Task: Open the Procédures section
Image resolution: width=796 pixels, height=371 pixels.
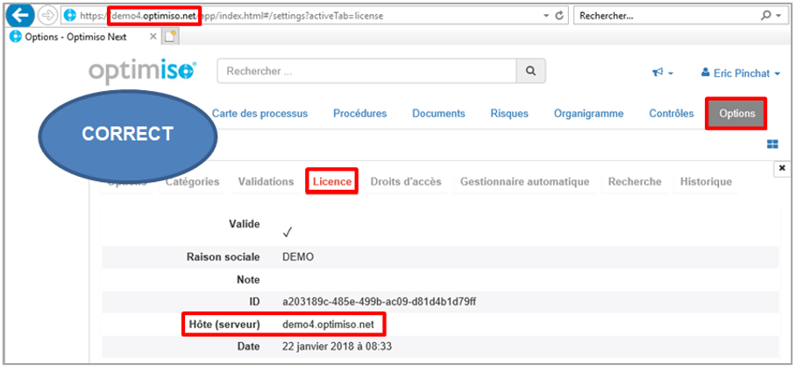Action: pos(359,114)
